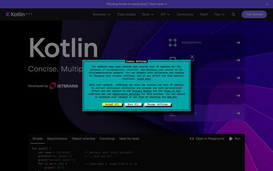Expand the Solutions dropdown
This screenshot has width=273, height=171.
click(x=102, y=14)
